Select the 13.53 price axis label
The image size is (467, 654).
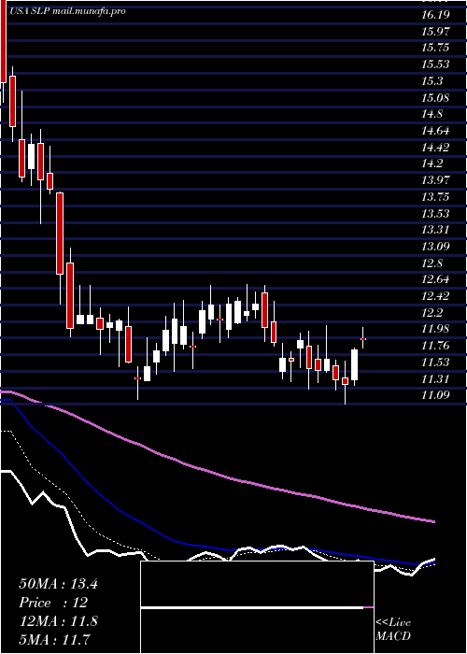click(435, 214)
